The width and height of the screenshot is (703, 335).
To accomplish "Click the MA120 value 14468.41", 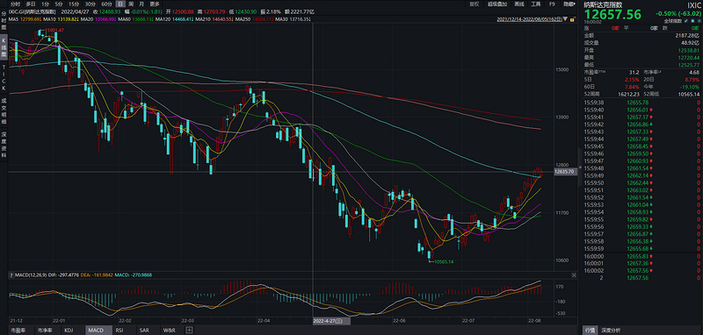I will click(x=183, y=19).
